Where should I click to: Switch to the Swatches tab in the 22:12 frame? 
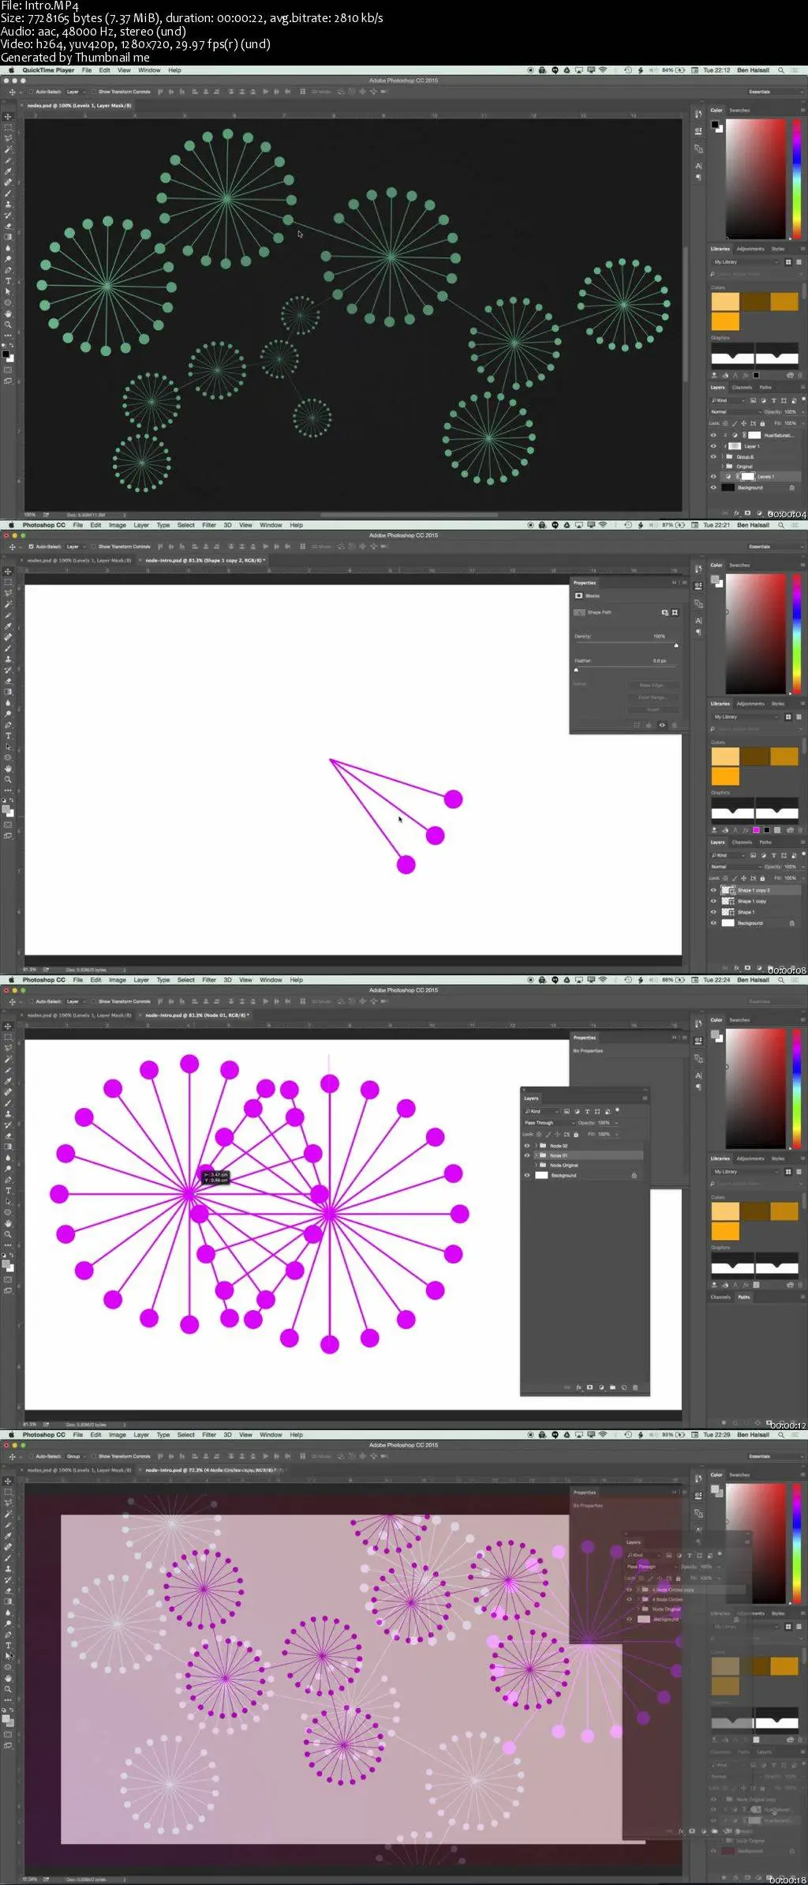click(739, 111)
